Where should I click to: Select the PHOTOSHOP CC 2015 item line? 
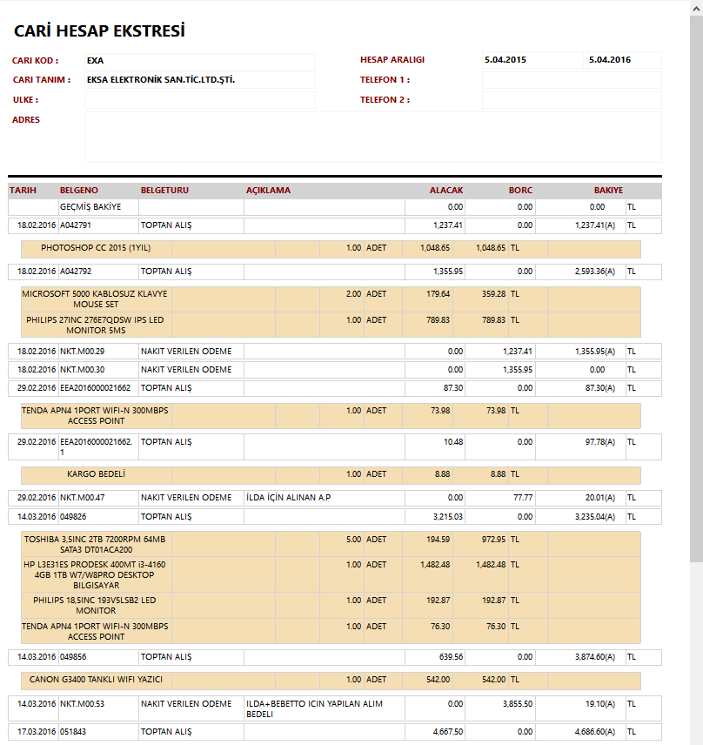[x=96, y=248]
